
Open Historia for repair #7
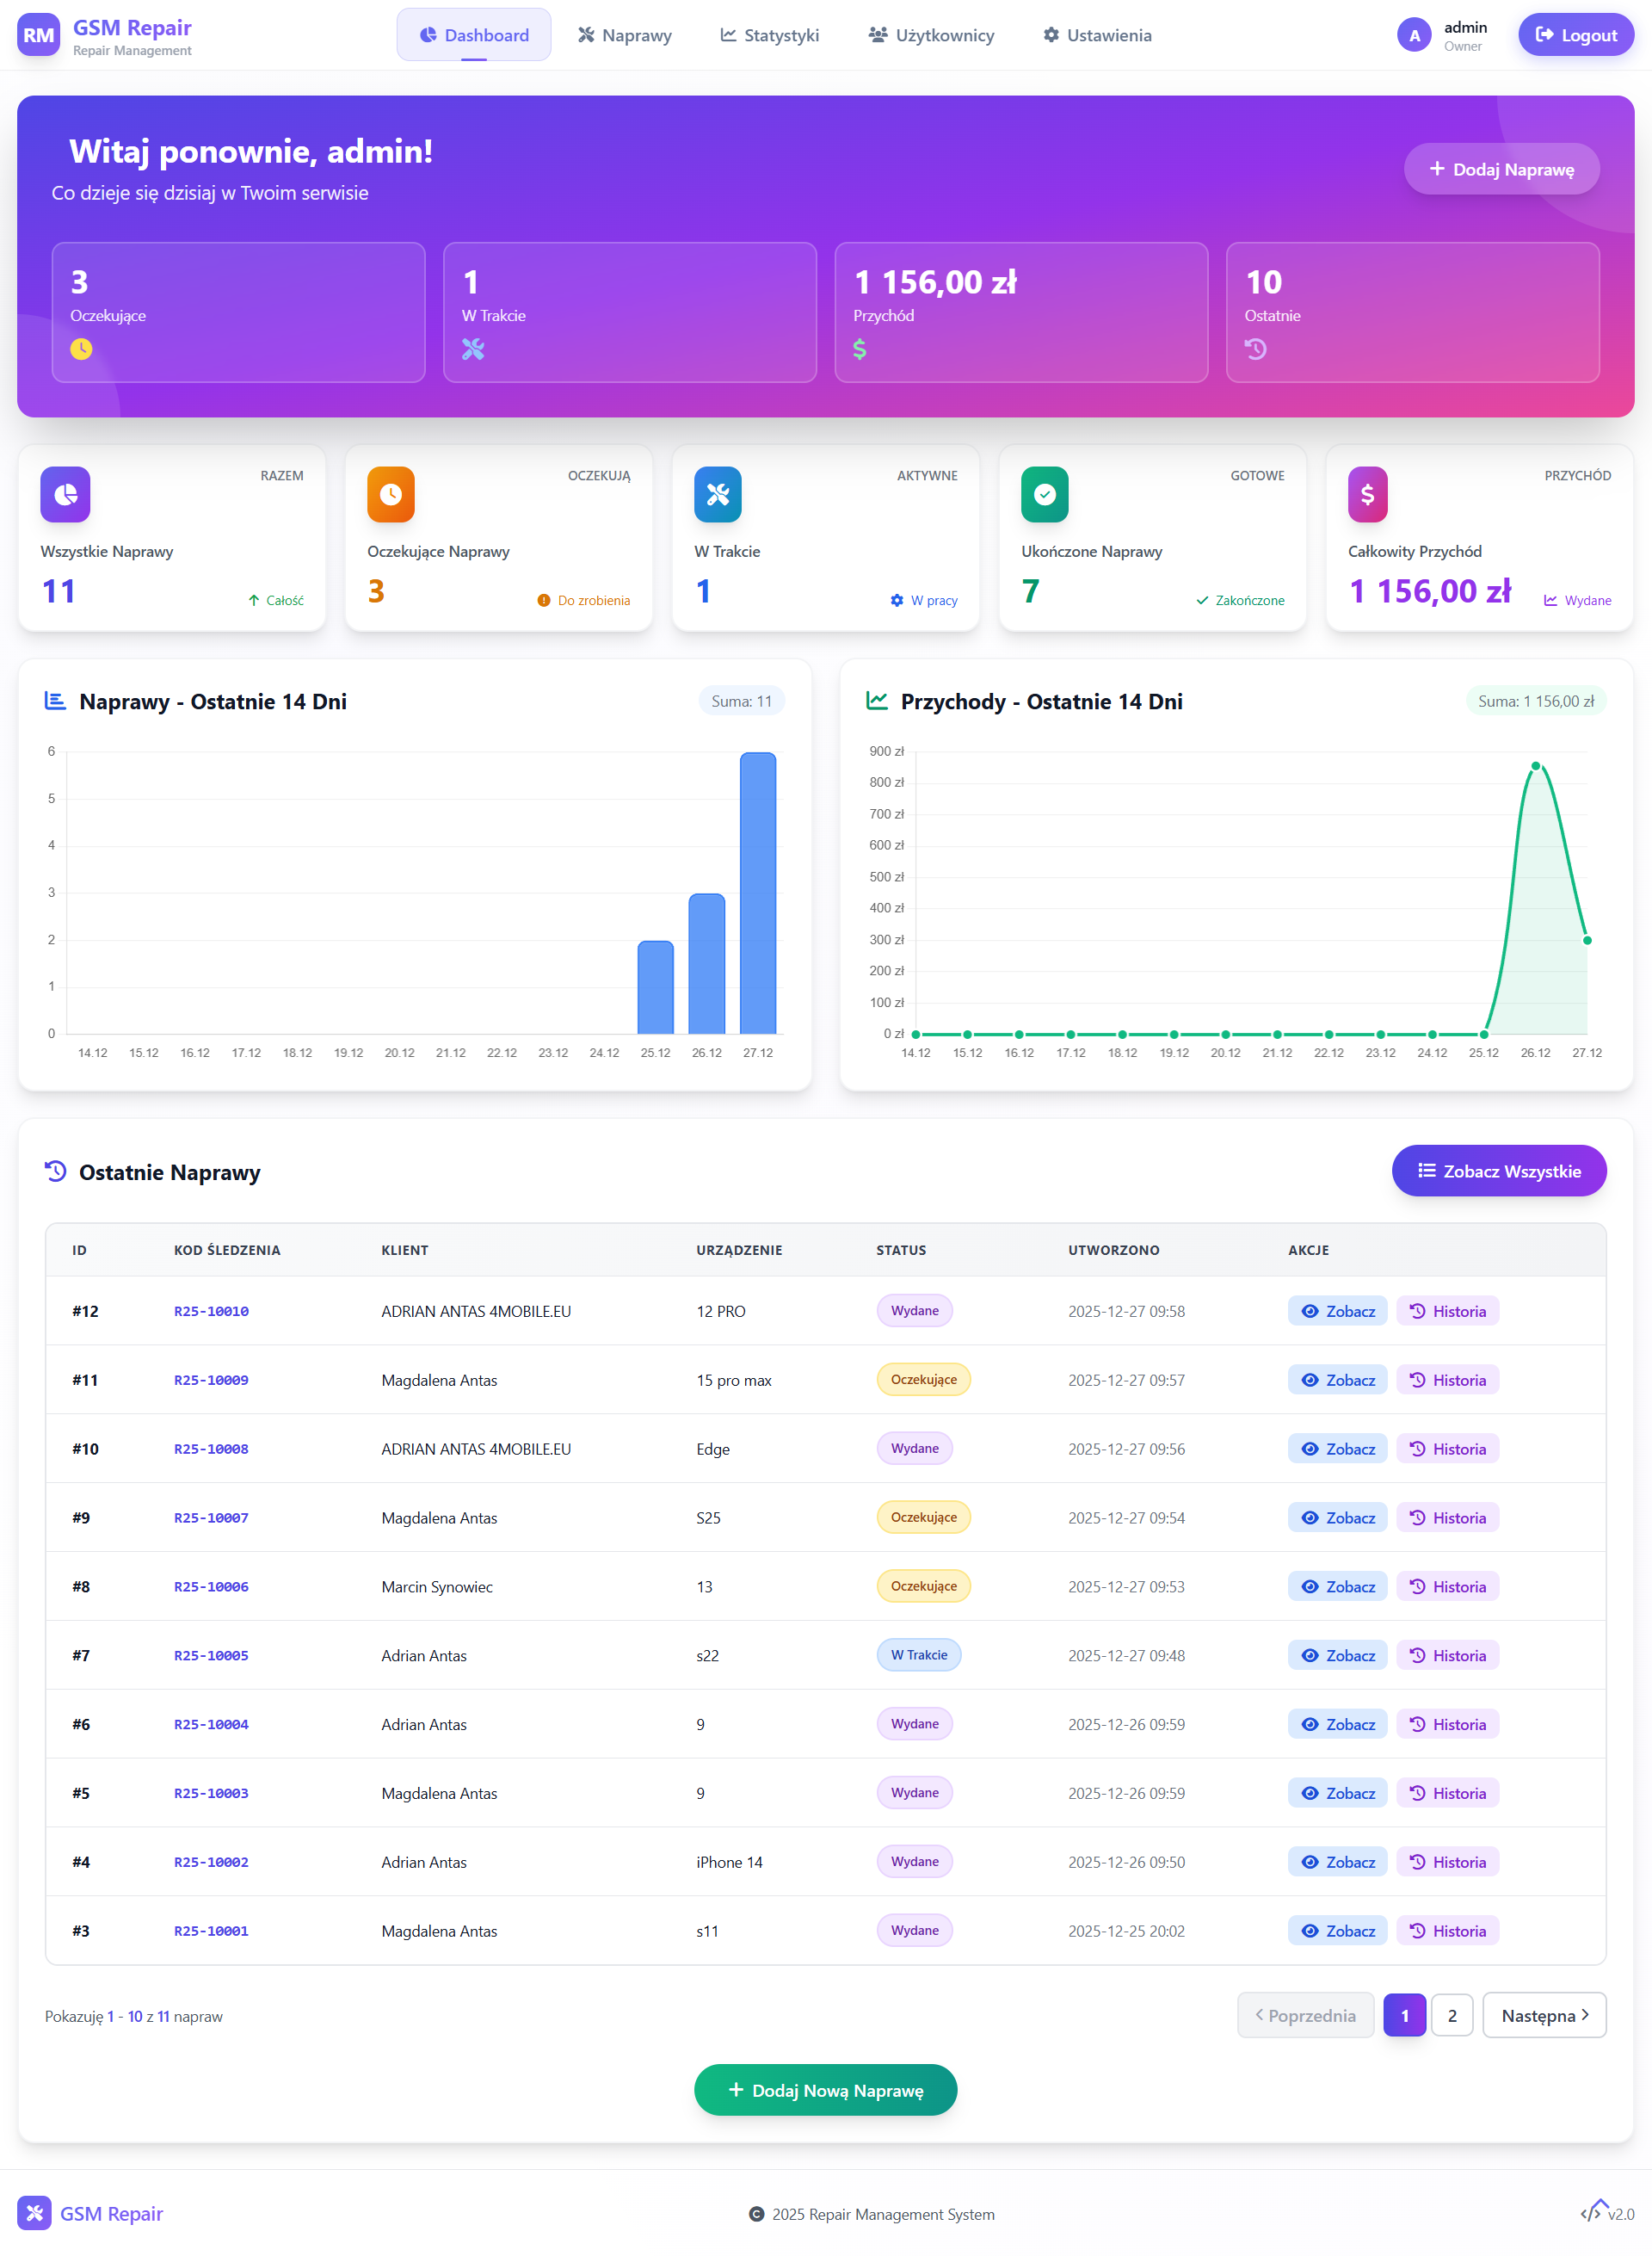pos(1447,1654)
